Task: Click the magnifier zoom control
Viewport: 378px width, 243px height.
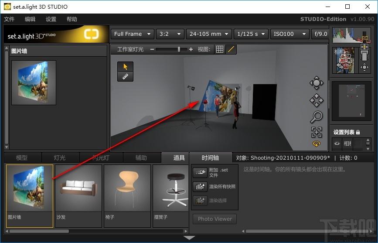Action: pyautogui.click(x=316, y=117)
